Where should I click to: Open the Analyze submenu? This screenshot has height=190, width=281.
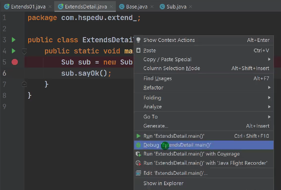pos(204,107)
